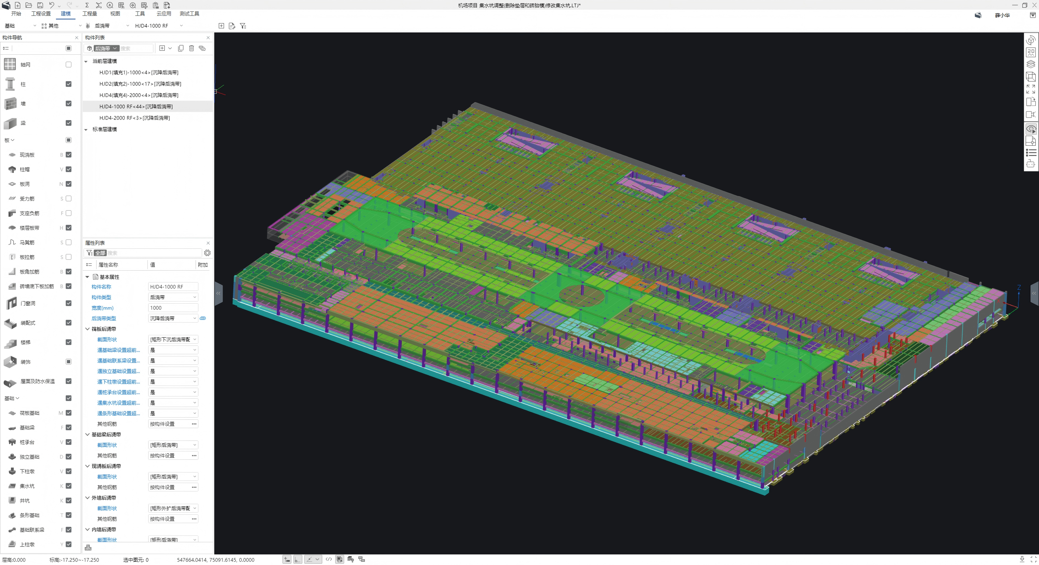Screen dimensions: 1039x565
Task: Open the layers stack view icon
Action: (1031, 64)
